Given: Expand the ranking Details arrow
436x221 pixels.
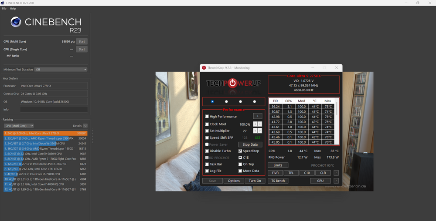Looking at the screenshot, I should coord(85,126).
